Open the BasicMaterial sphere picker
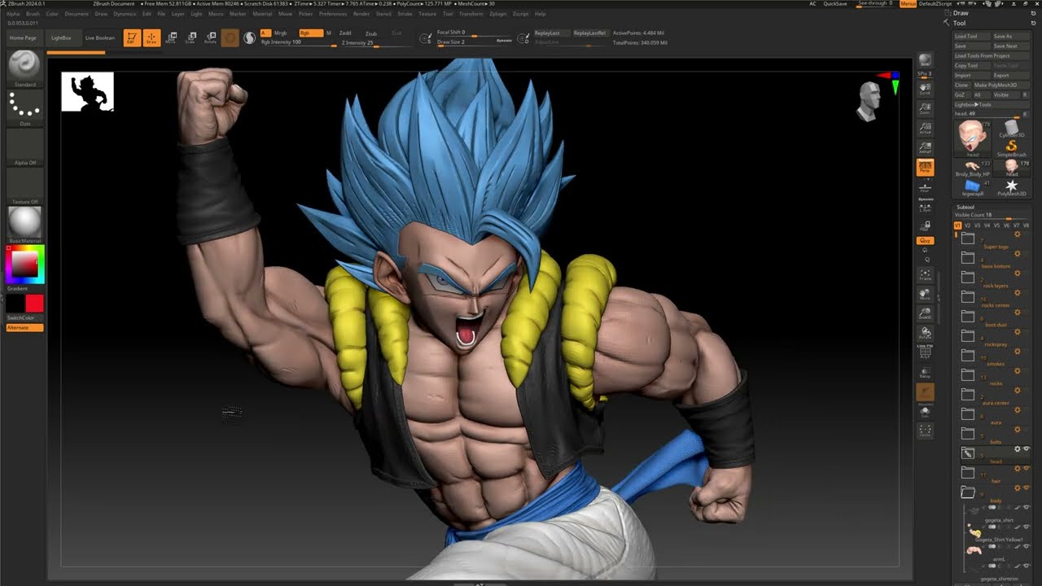 [24, 223]
